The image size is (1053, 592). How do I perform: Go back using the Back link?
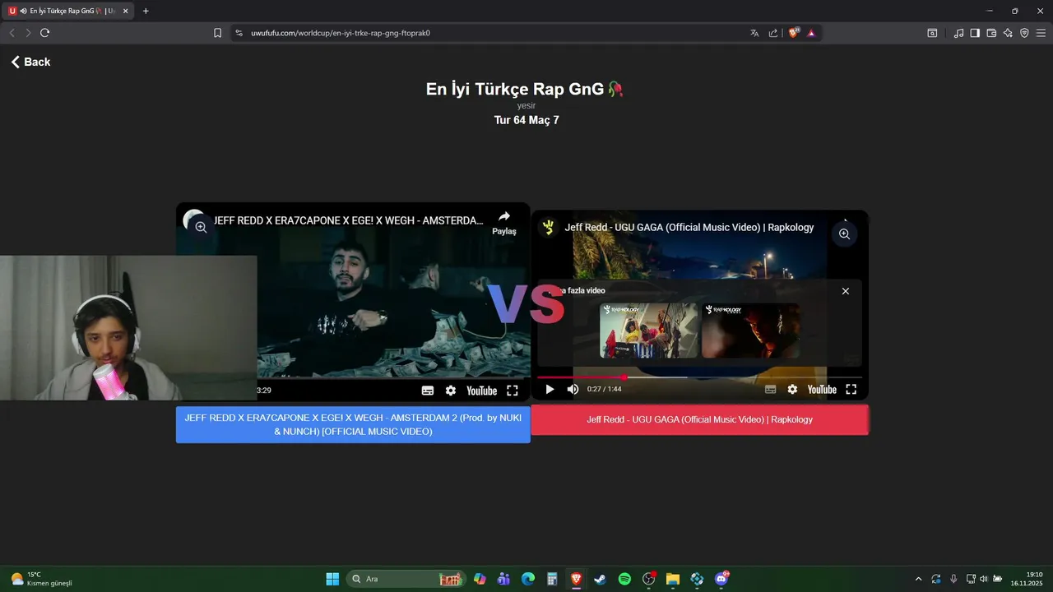click(x=30, y=62)
